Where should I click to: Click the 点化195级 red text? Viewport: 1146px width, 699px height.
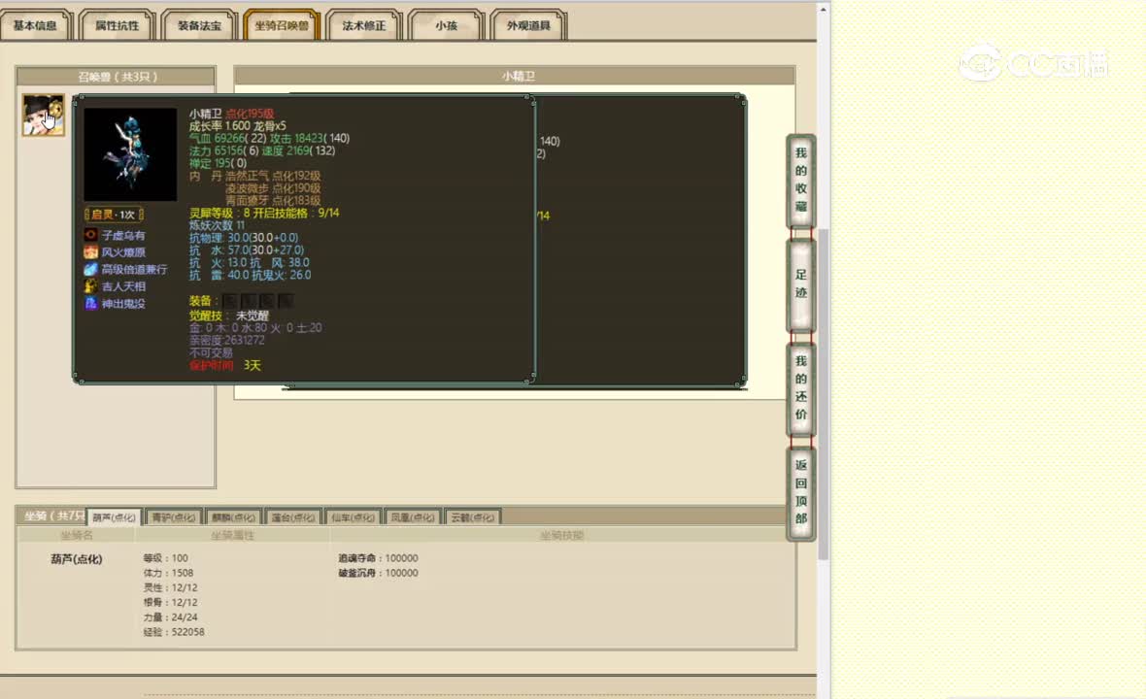click(x=250, y=114)
